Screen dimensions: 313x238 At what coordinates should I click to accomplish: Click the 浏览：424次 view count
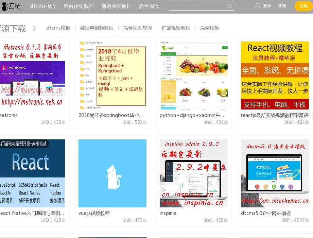tap(297, 122)
